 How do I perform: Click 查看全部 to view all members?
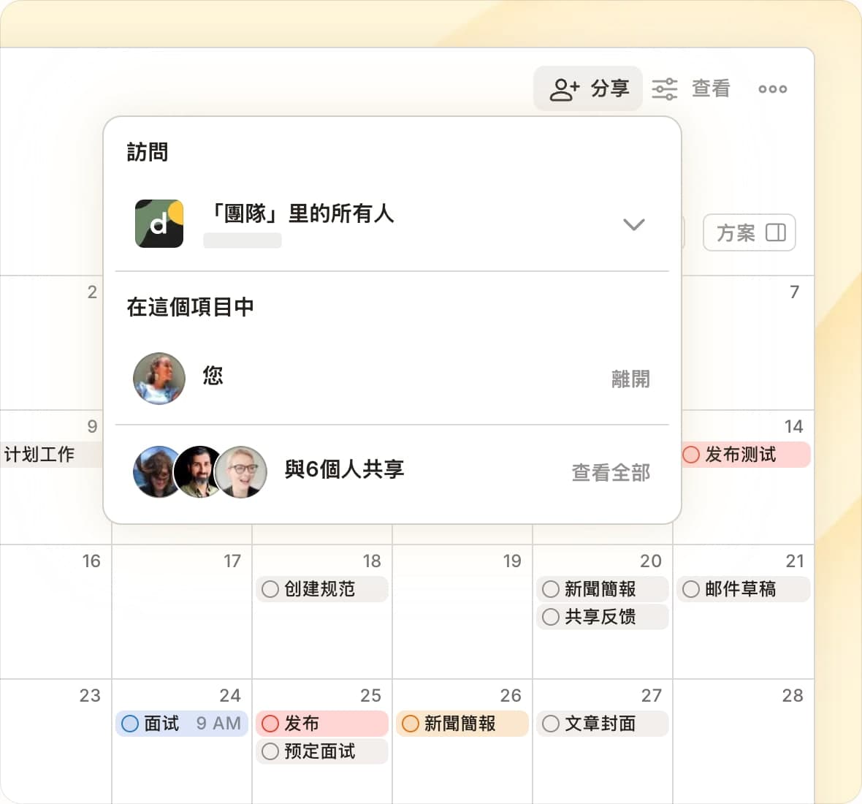[610, 473]
